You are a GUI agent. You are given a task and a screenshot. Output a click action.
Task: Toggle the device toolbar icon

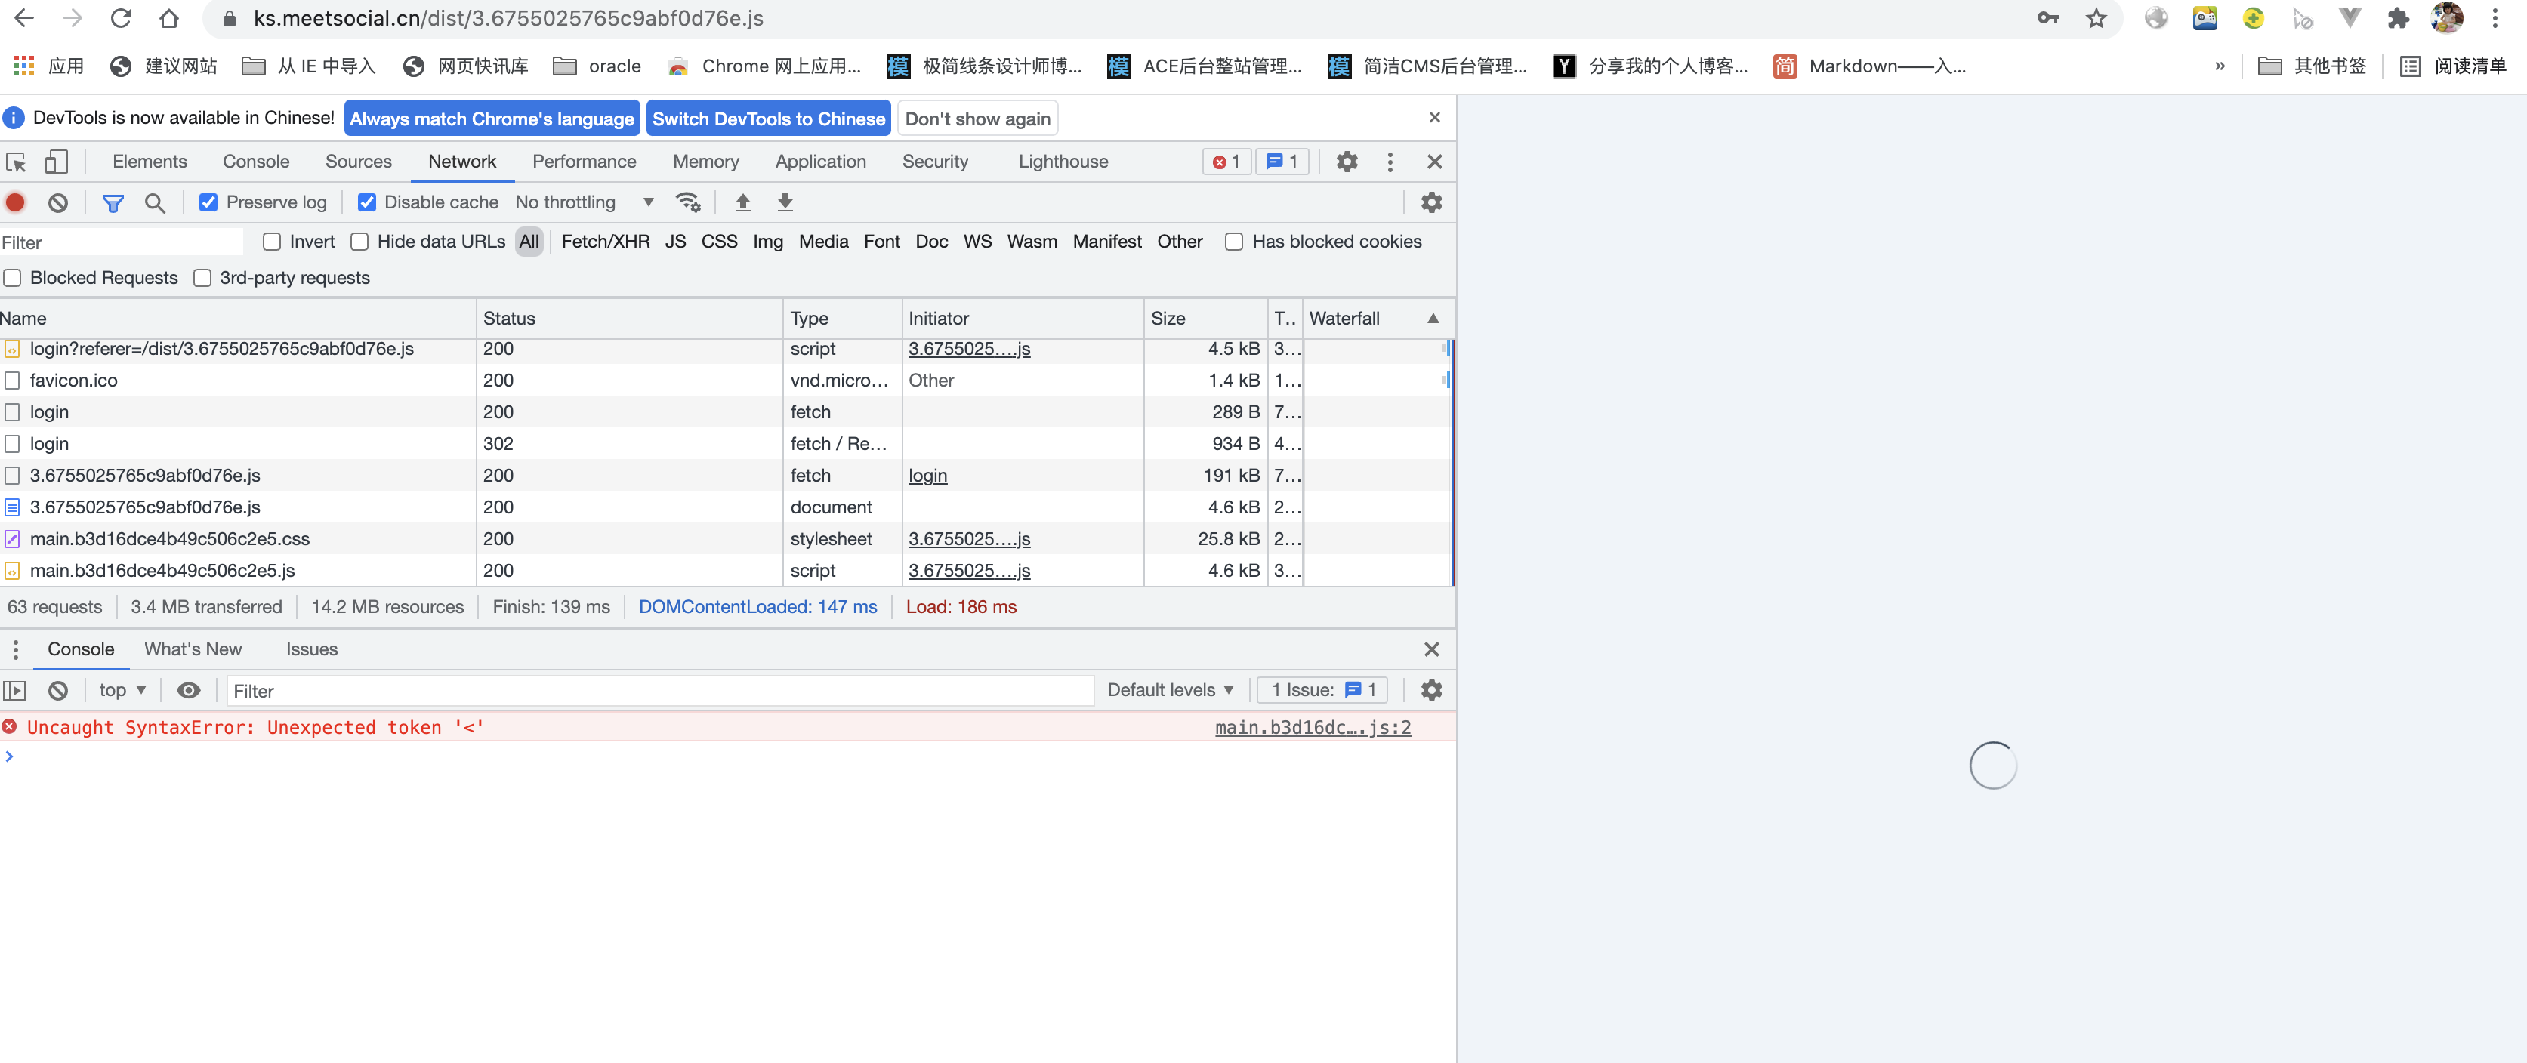(56, 162)
